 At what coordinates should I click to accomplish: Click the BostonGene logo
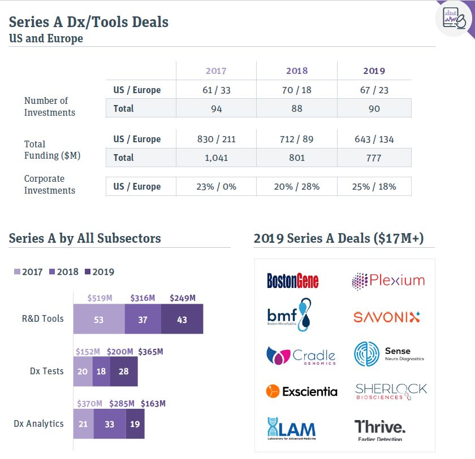(x=293, y=281)
